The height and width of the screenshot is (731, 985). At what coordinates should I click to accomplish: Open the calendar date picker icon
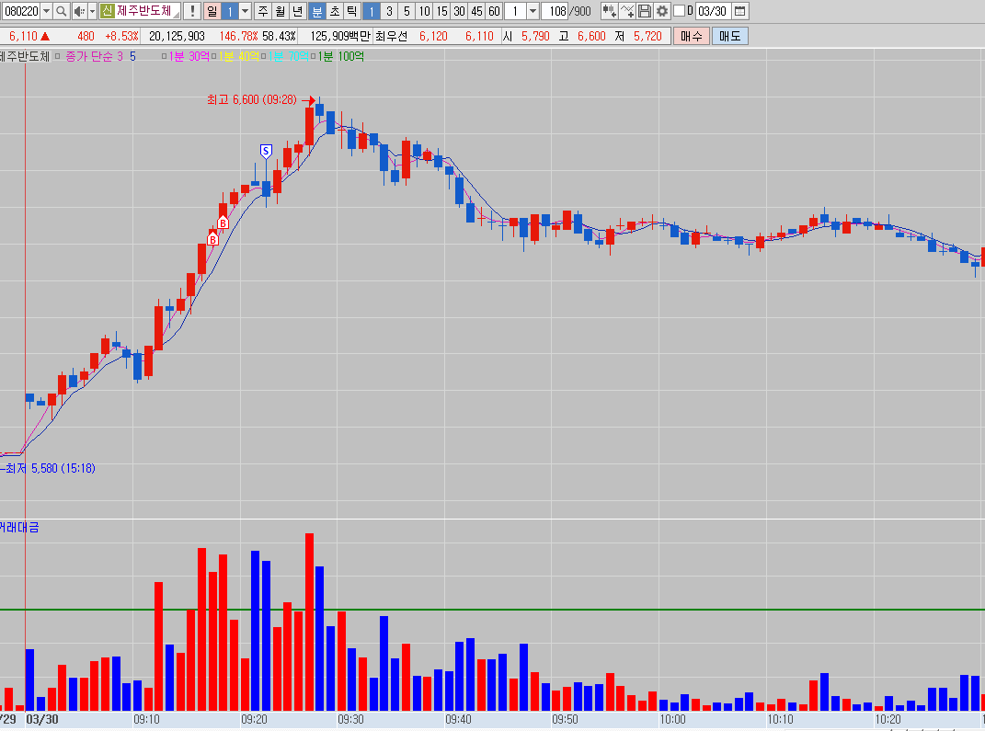[739, 11]
